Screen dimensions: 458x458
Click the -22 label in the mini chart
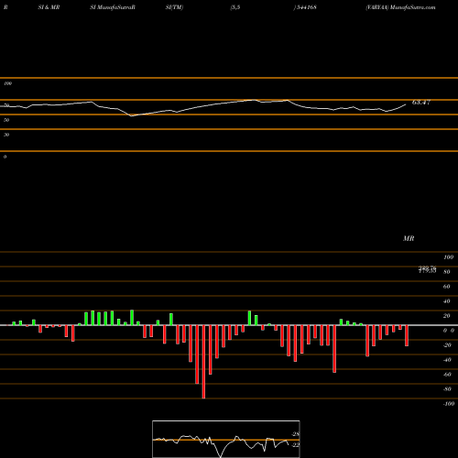pos(296,445)
